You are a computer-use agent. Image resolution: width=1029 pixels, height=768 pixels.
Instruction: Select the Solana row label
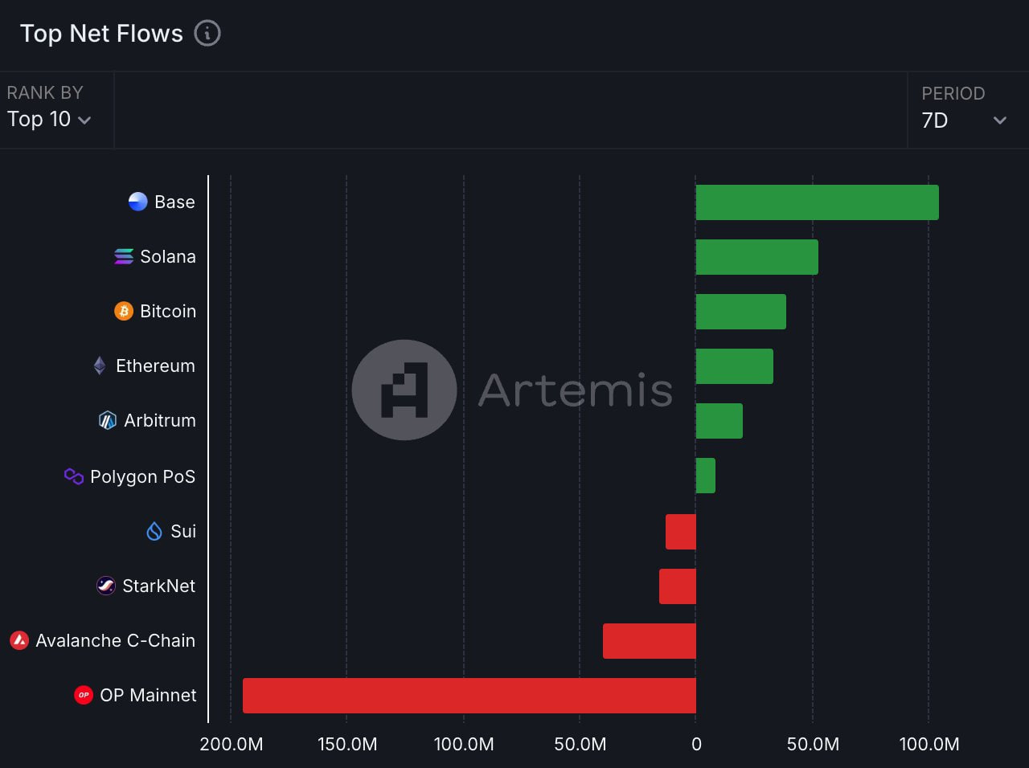167,256
